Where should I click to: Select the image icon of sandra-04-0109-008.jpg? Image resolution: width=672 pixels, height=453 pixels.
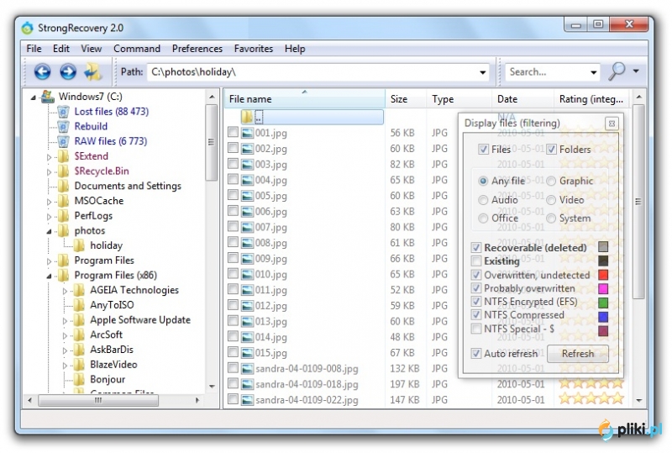(247, 369)
